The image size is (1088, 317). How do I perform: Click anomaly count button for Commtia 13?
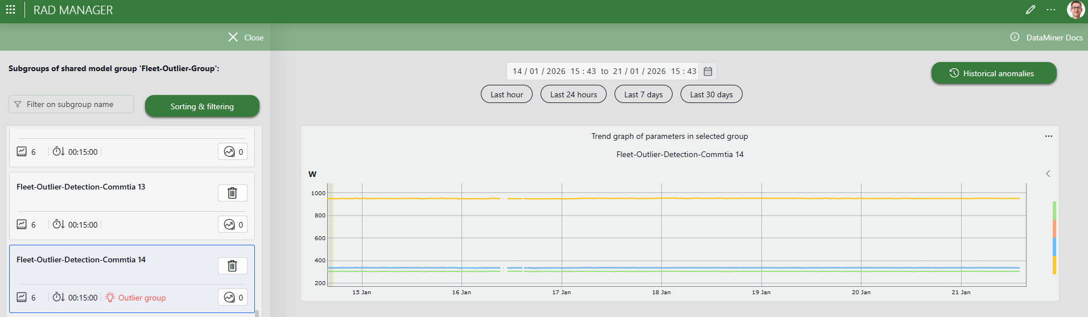pos(233,225)
